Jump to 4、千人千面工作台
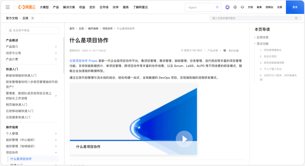Screen dimensions: 305x166 tap(270, 69)
